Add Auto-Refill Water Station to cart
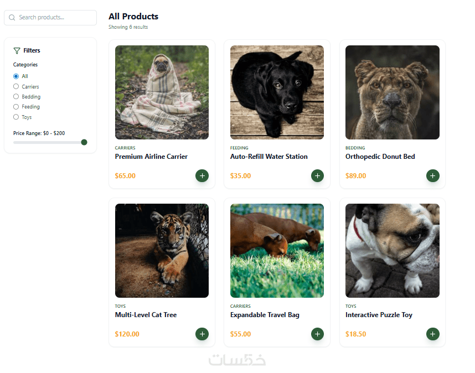 (x=317, y=176)
